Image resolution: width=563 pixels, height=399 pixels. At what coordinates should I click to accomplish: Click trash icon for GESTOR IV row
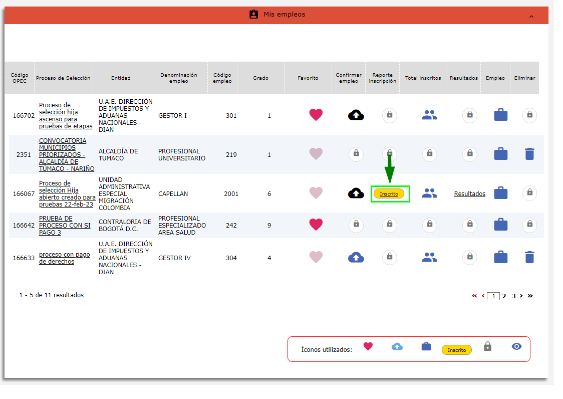pyautogui.click(x=529, y=258)
